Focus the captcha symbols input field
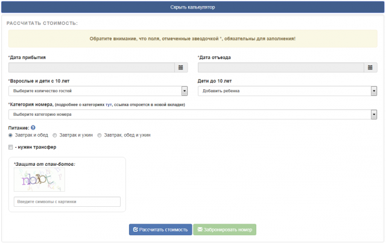 tap(67, 201)
